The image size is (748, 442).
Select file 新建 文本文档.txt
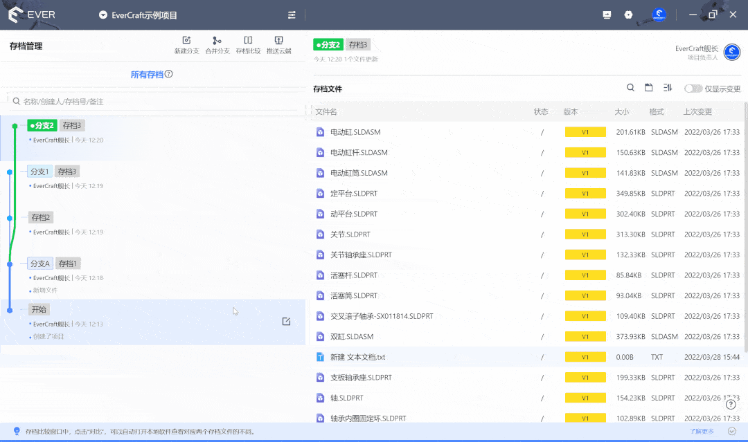[527, 357]
